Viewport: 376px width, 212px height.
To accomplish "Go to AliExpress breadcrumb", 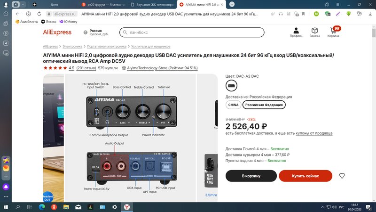I will 50,46.
